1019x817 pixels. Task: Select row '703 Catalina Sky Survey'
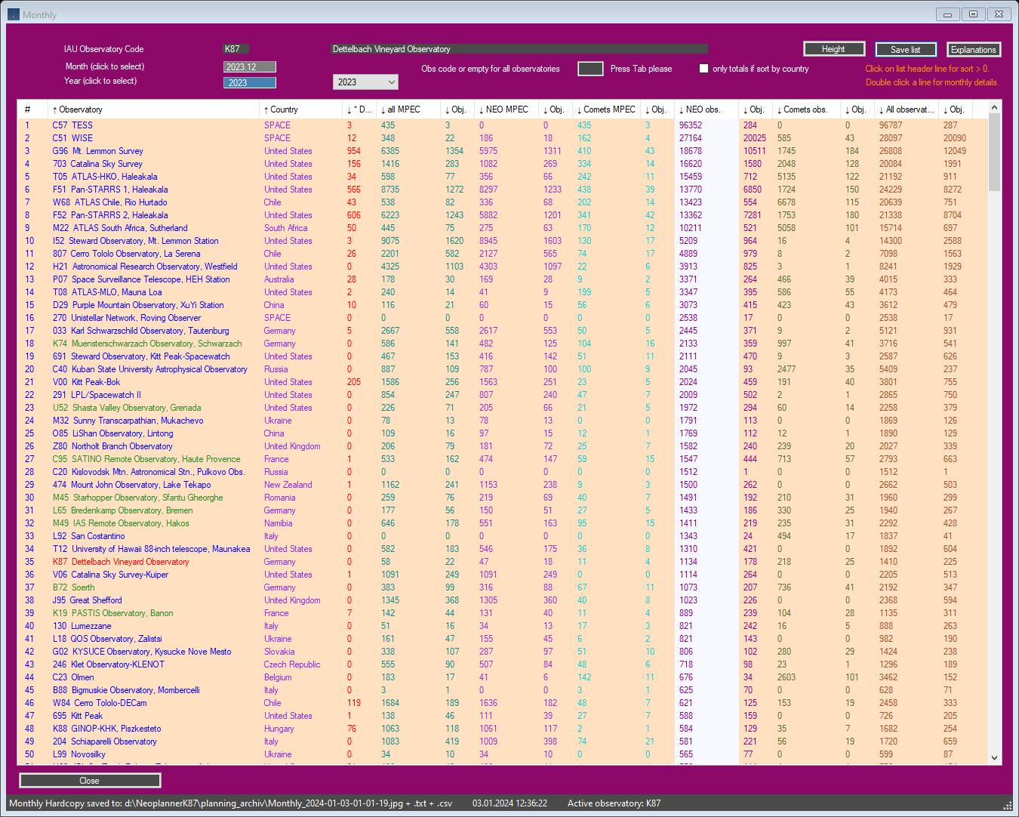(x=502, y=164)
